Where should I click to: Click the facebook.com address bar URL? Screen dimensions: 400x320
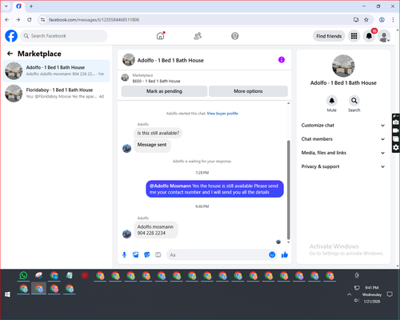pyautogui.click(x=94, y=20)
